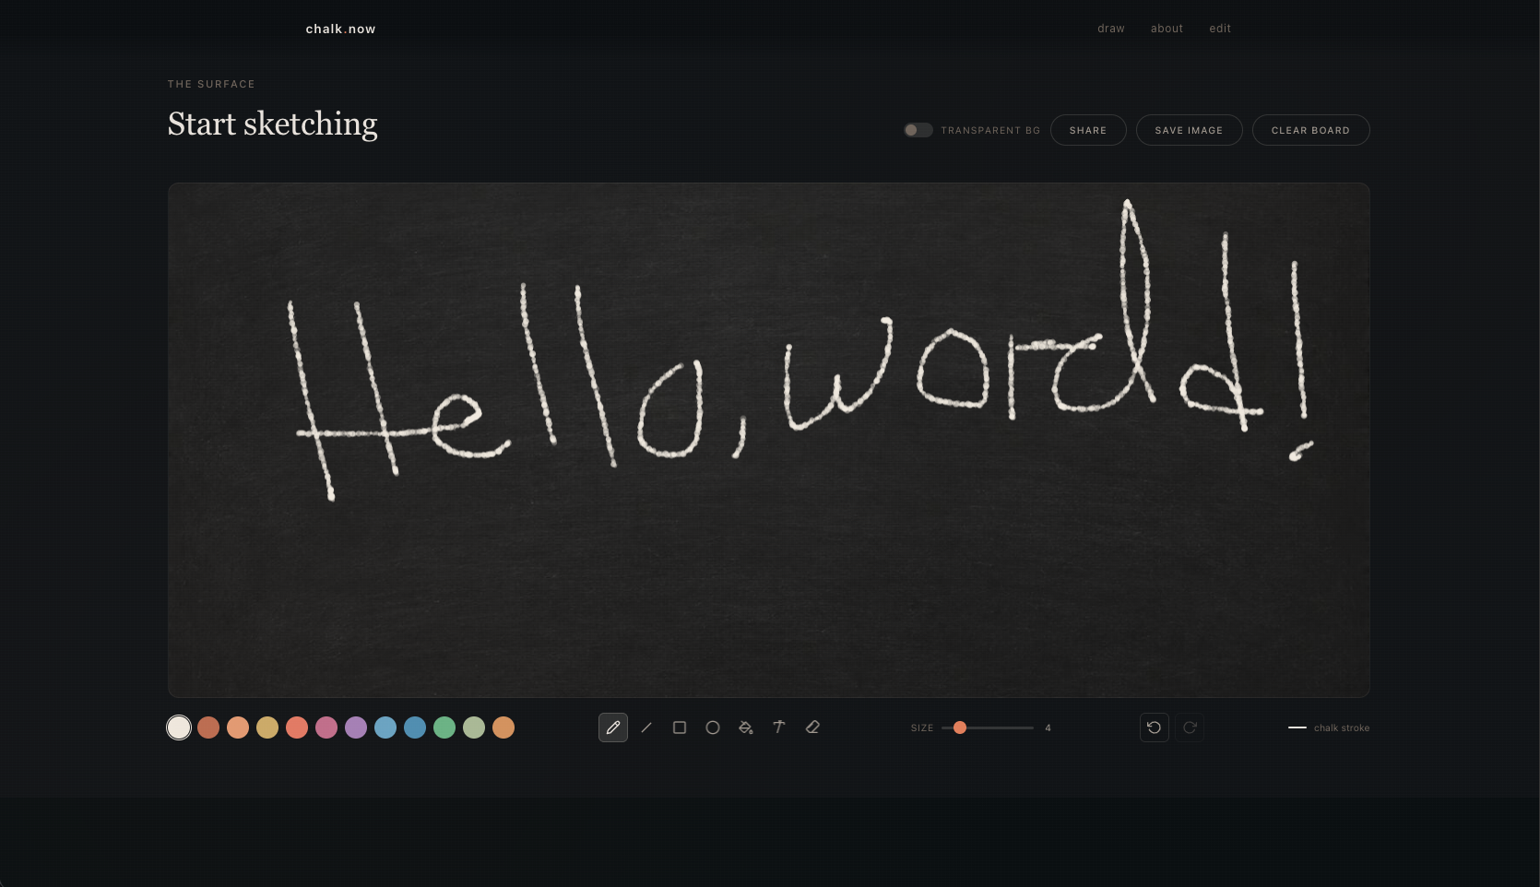This screenshot has width=1540, height=887.
Task: Pick the terracotta brown color swatch
Action: [208, 727]
